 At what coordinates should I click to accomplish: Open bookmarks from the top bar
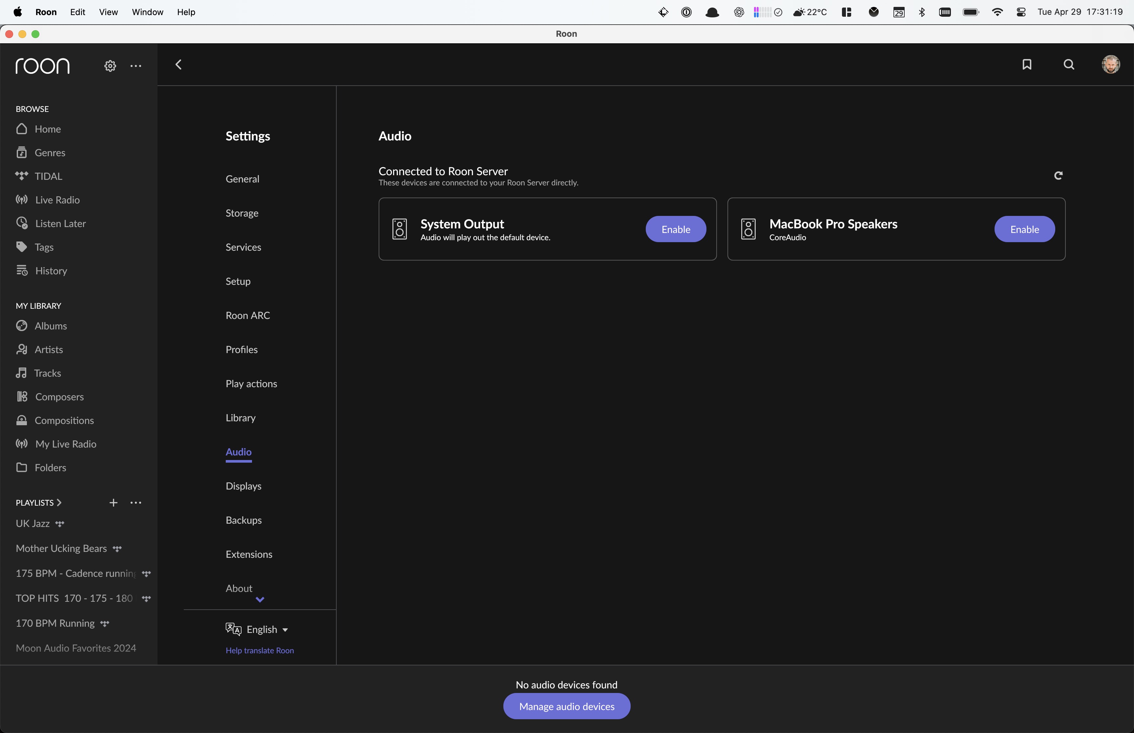(x=1027, y=64)
